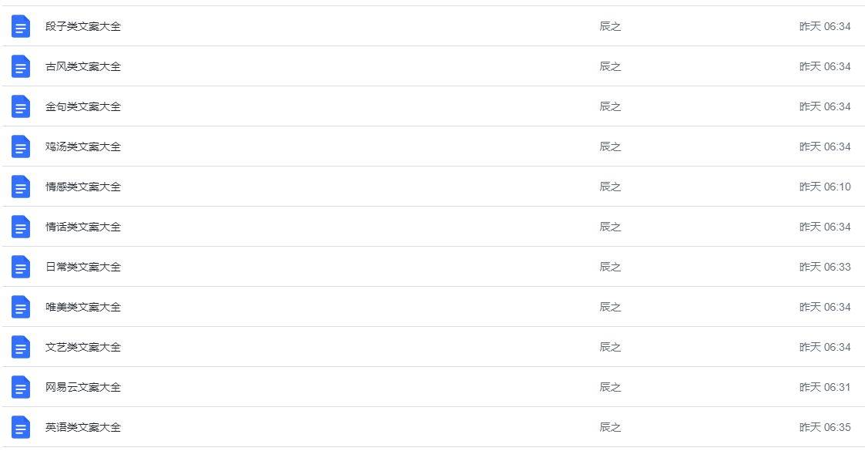This screenshot has width=865, height=451.
Task: Click the document icon beside 唯美类文案大全
Action: (21, 307)
